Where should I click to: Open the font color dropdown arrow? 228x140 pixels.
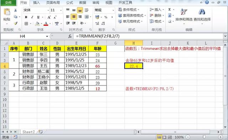pos(50,24)
